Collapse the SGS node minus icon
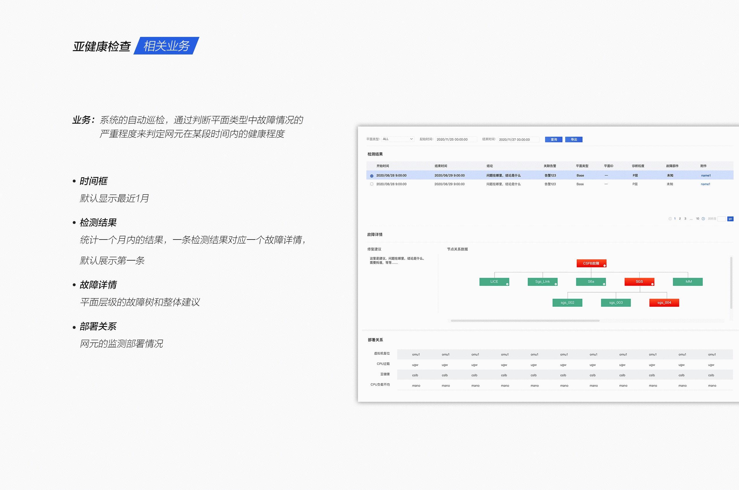Image resolution: width=739 pixels, height=490 pixels. click(x=652, y=284)
